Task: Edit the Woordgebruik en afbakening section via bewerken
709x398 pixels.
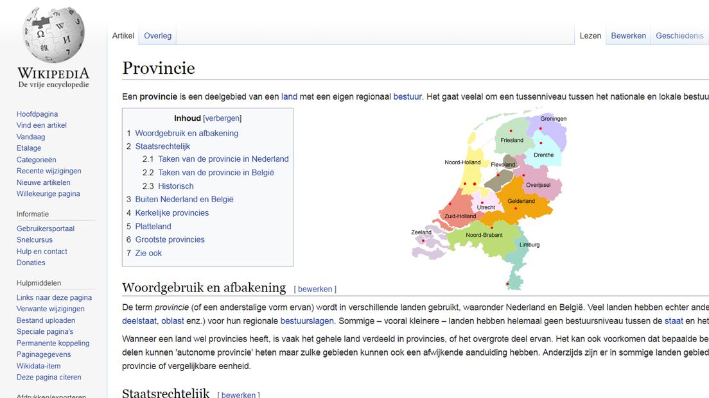Action: pos(315,289)
